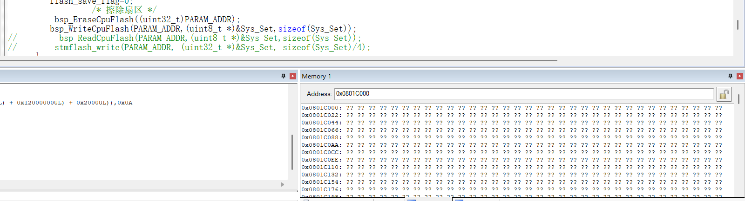The image size is (745, 201).
Task: Pin the left debug output panel
Action: 283,76
